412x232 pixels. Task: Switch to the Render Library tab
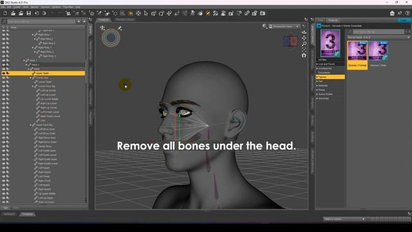pos(125,19)
